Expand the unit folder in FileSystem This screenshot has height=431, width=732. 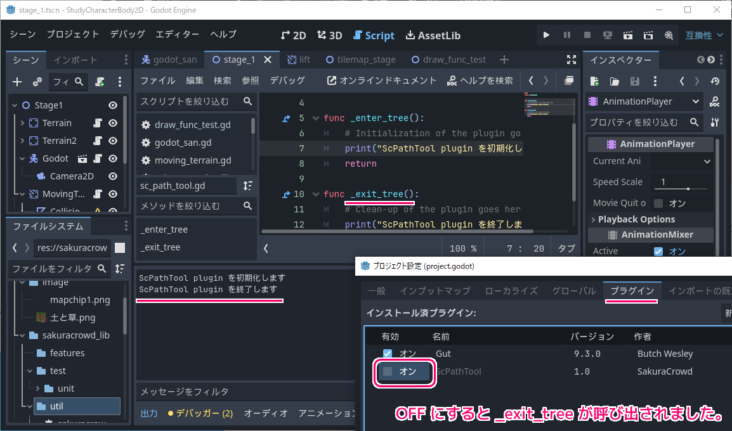click(x=37, y=389)
